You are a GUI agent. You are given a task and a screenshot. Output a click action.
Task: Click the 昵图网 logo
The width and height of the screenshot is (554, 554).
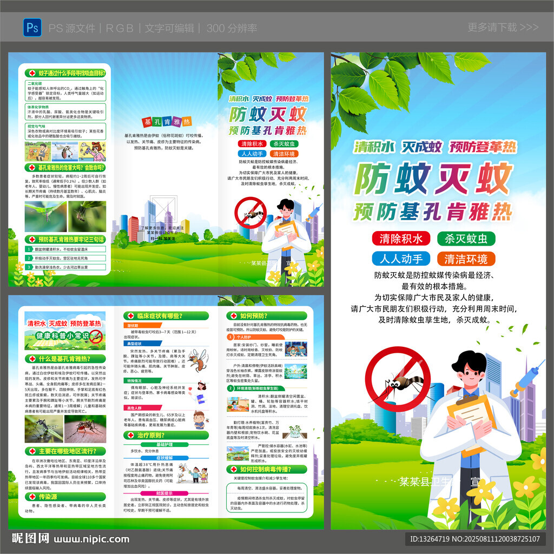(x=31, y=538)
